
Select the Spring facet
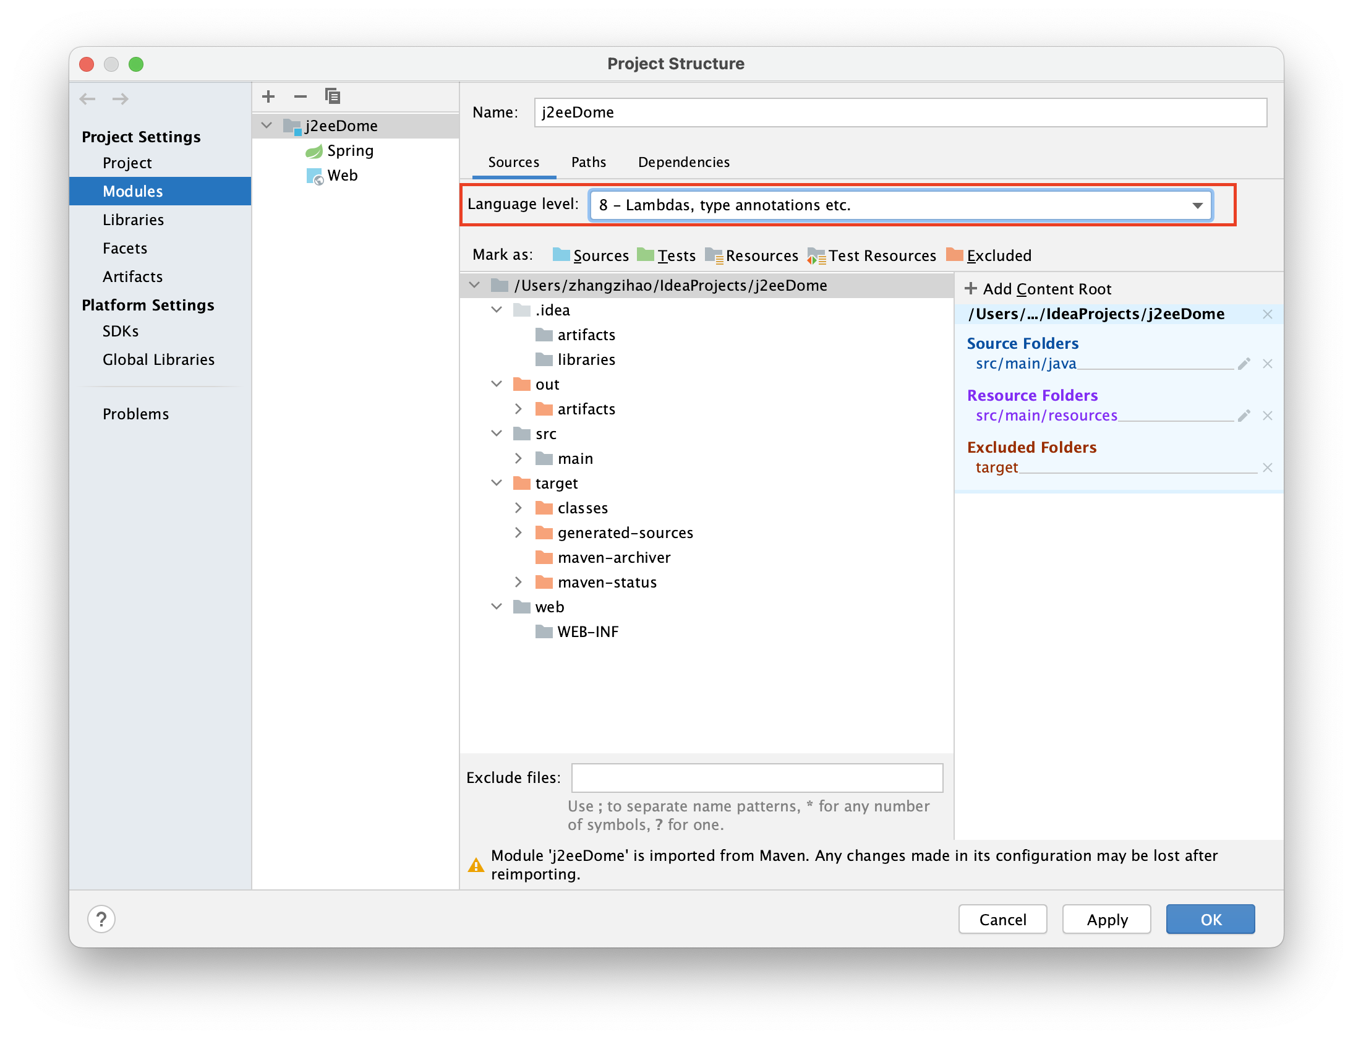[340, 150]
